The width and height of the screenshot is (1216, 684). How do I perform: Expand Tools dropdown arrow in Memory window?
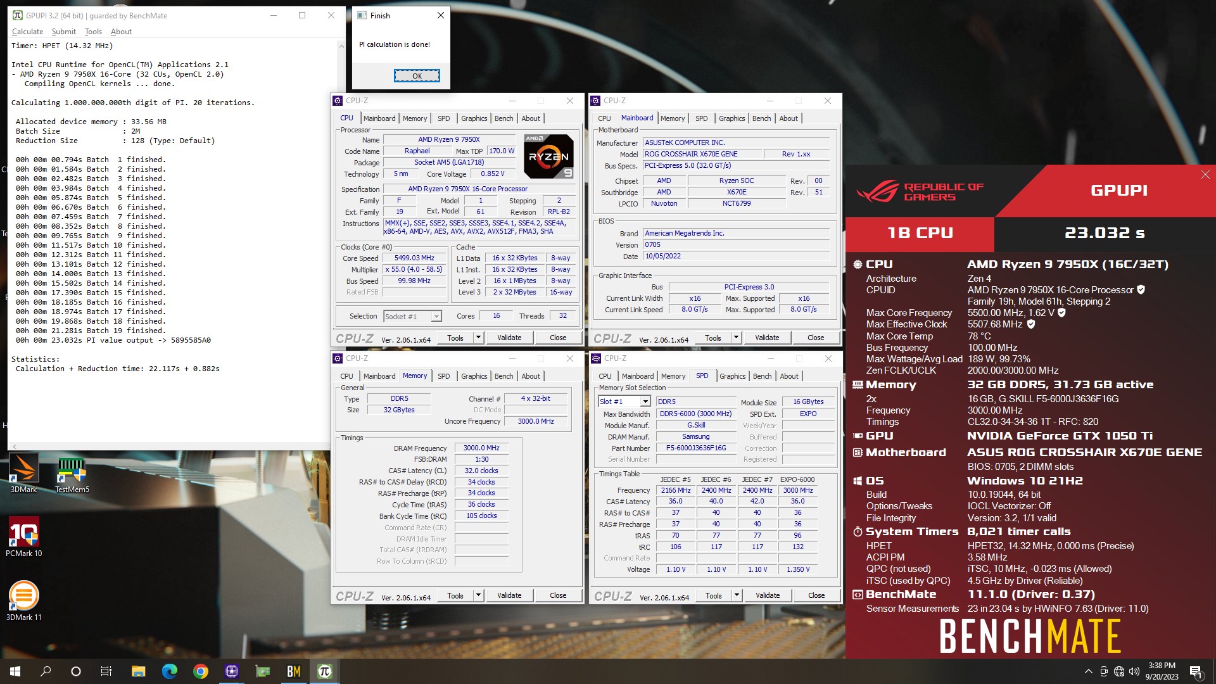pos(478,595)
